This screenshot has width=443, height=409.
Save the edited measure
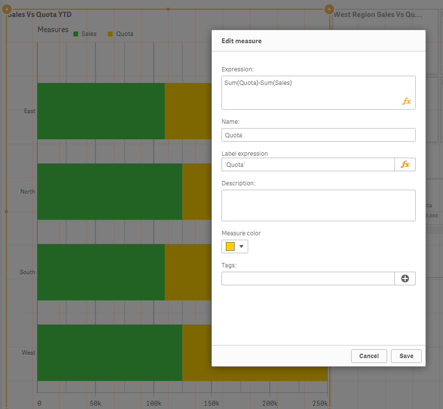(x=406, y=356)
